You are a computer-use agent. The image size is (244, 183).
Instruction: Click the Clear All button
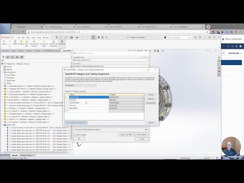151,99
